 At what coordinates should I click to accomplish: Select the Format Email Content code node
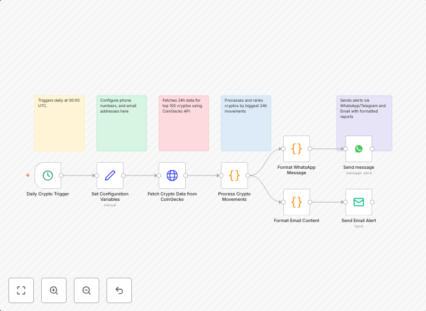click(297, 202)
